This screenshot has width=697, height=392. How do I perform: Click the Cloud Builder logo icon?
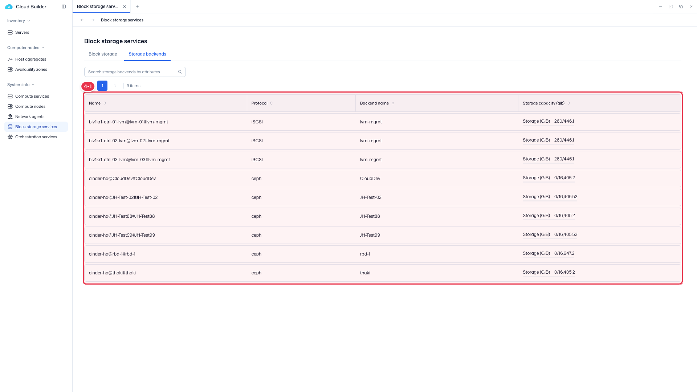[9, 7]
